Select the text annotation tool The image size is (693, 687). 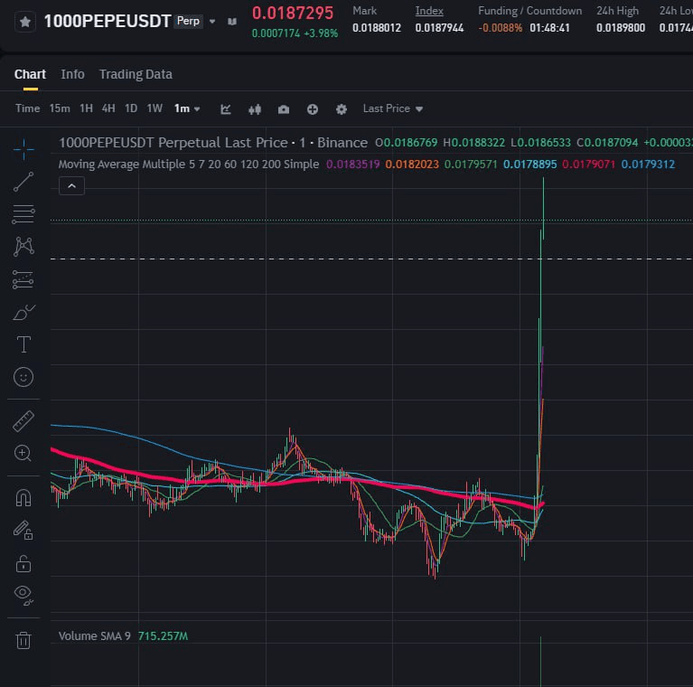pos(23,344)
